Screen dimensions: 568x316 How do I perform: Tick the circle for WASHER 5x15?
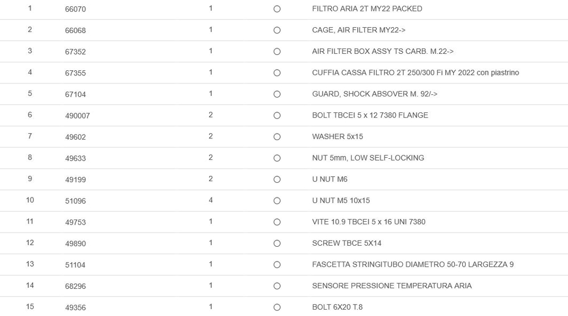pos(277,137)
